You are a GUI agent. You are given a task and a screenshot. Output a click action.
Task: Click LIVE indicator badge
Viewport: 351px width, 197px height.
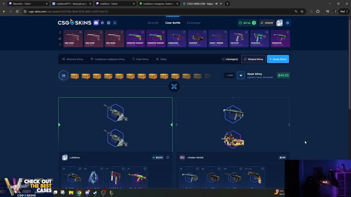229,75
